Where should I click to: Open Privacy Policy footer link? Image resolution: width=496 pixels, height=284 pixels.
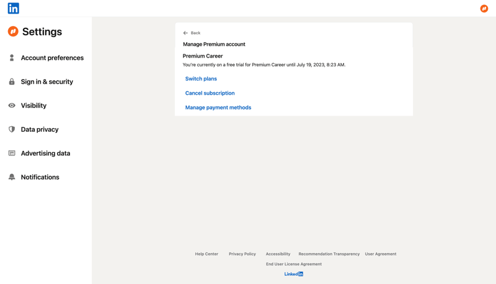click(242, 254)
